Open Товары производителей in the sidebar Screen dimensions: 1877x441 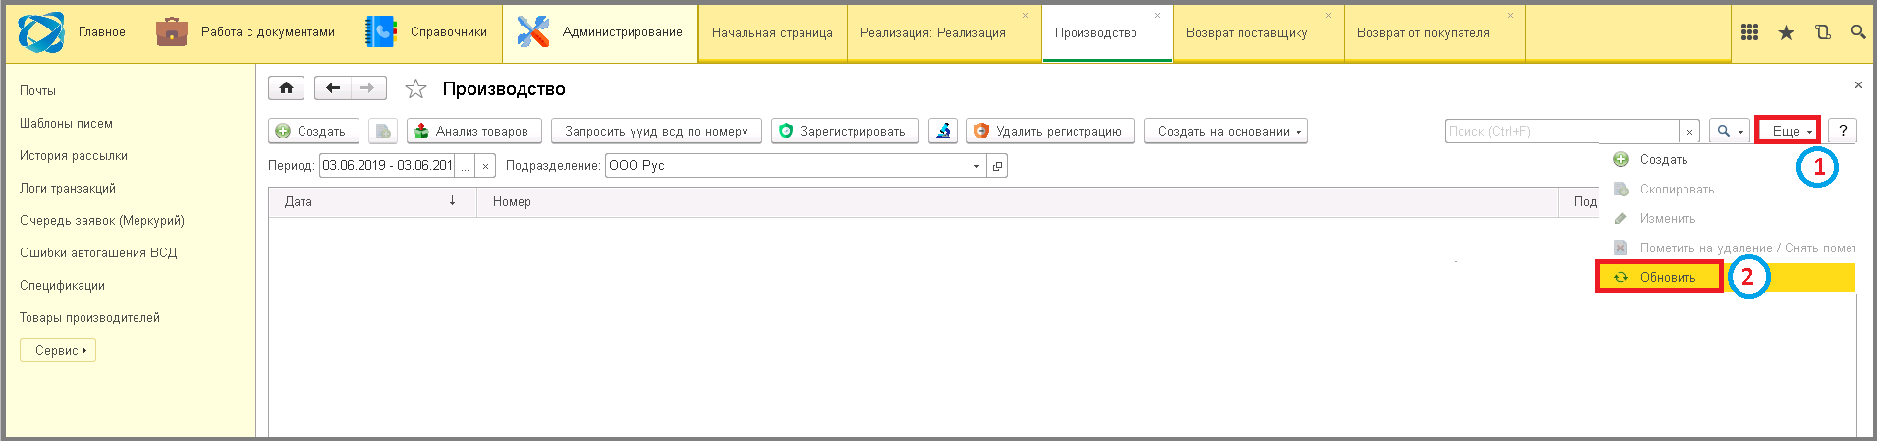pyautogui.click(x=89, y=317)
